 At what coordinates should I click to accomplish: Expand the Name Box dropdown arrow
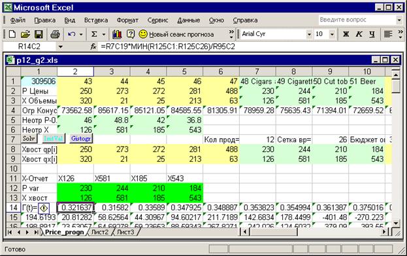[x=61, y=47]
